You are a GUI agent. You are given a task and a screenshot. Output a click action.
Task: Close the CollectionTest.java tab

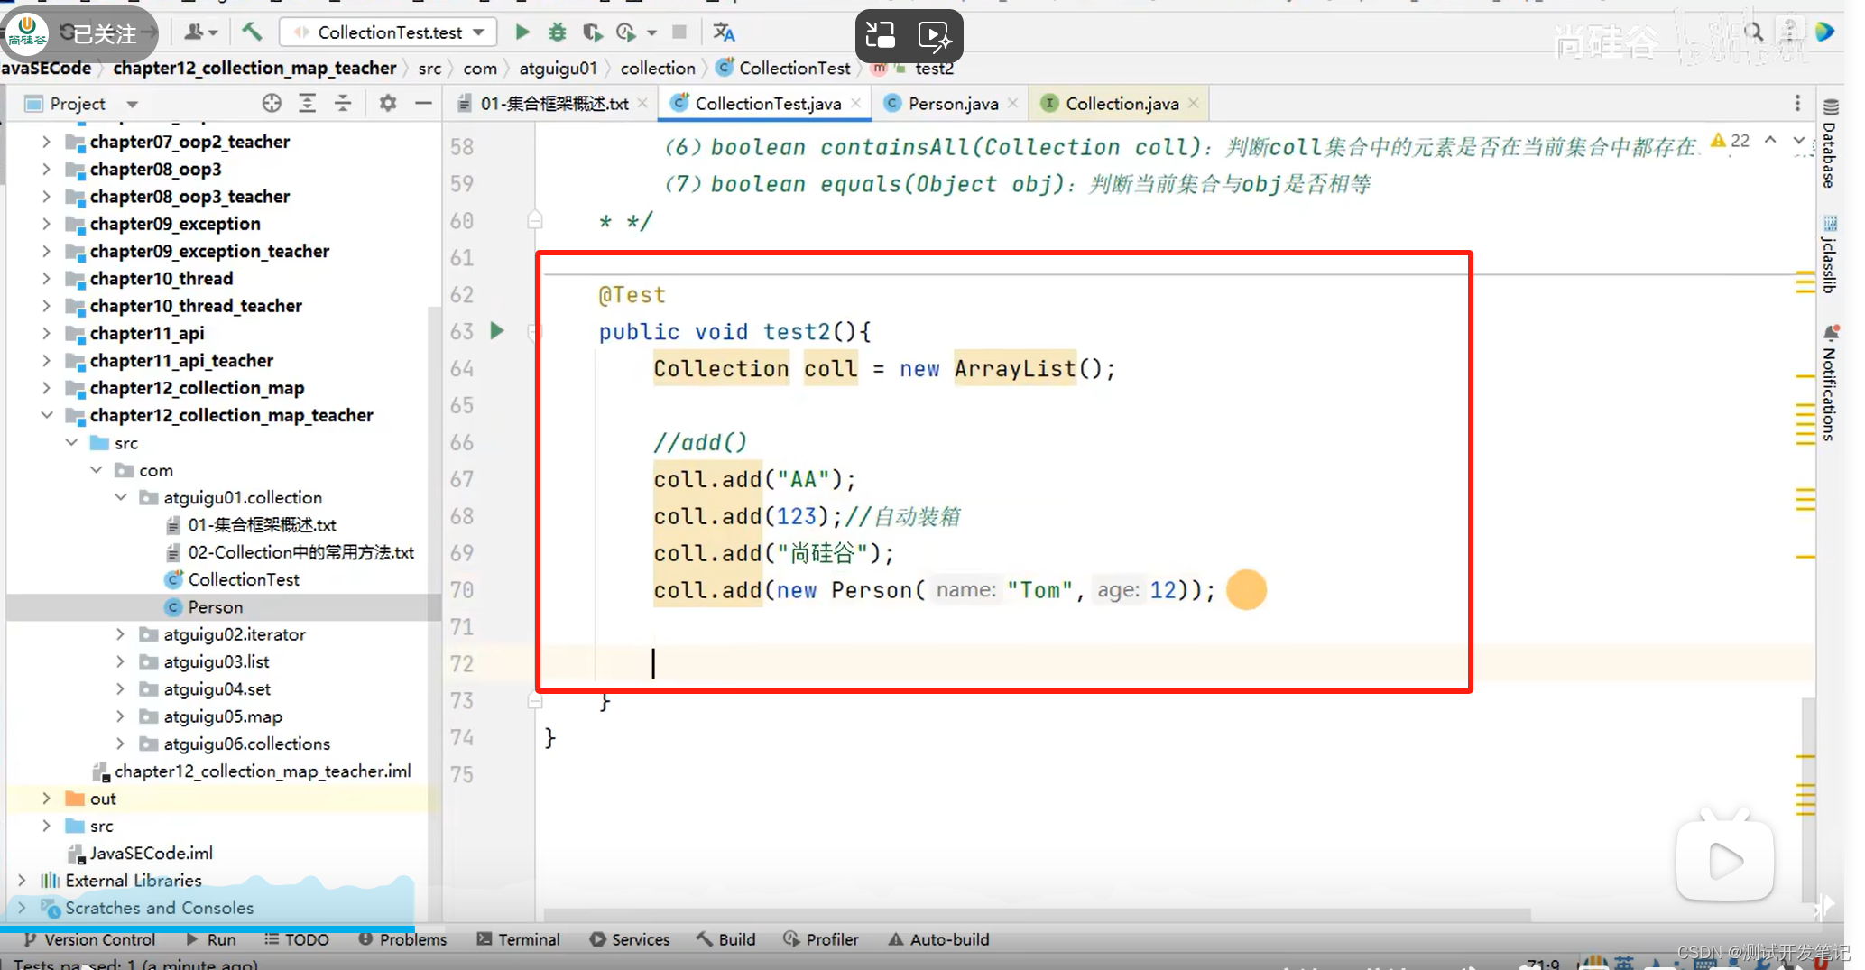(855, 103)
